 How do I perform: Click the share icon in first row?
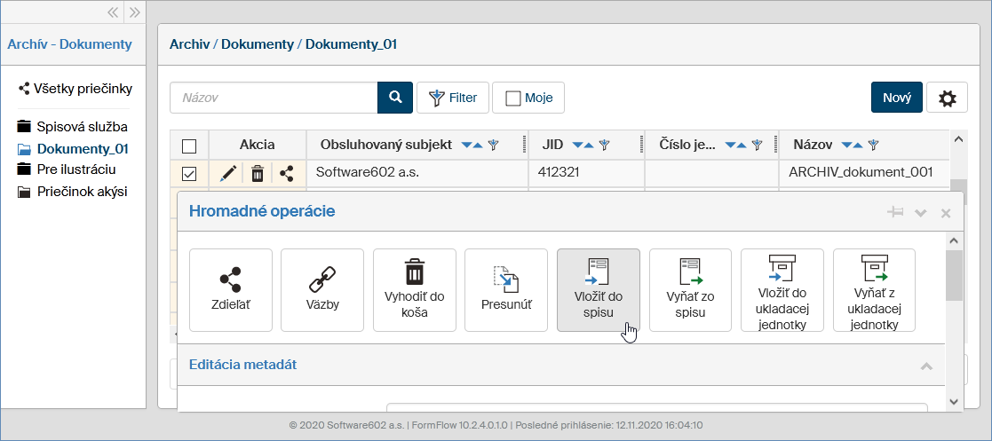coord(286,174)
